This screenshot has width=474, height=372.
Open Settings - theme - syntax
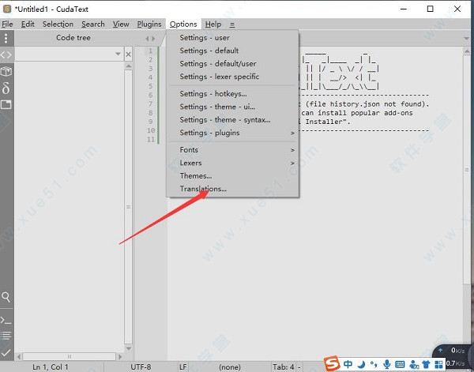(233, 120)
